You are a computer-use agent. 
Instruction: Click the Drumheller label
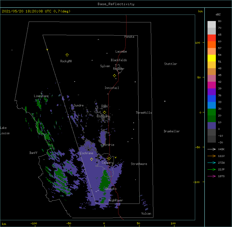[x=172, y=131]
